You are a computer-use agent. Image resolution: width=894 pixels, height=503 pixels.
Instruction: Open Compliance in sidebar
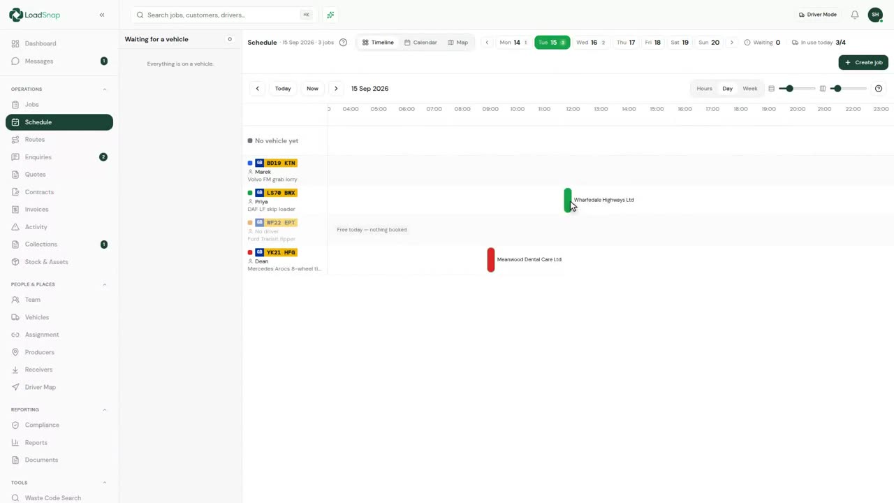(59, 425)
